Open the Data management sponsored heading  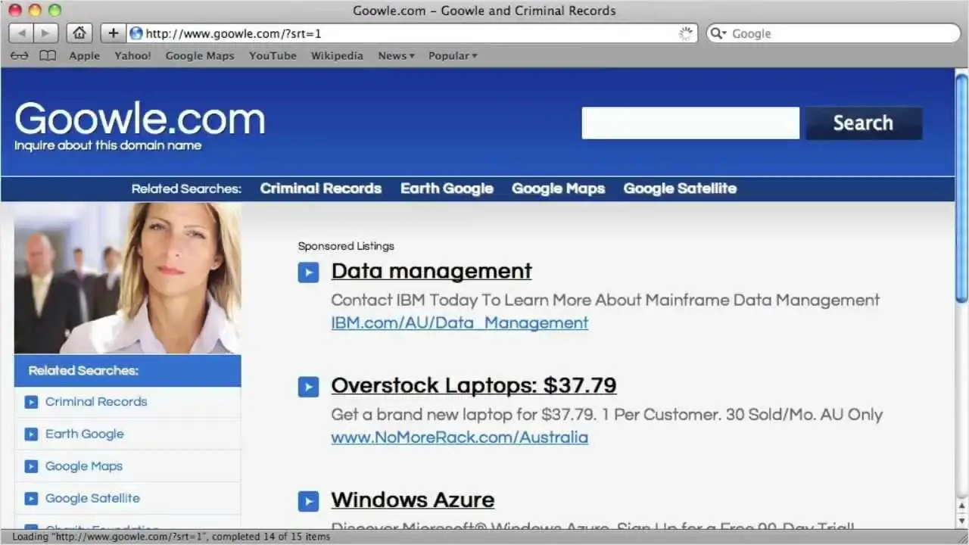point(432,271)
